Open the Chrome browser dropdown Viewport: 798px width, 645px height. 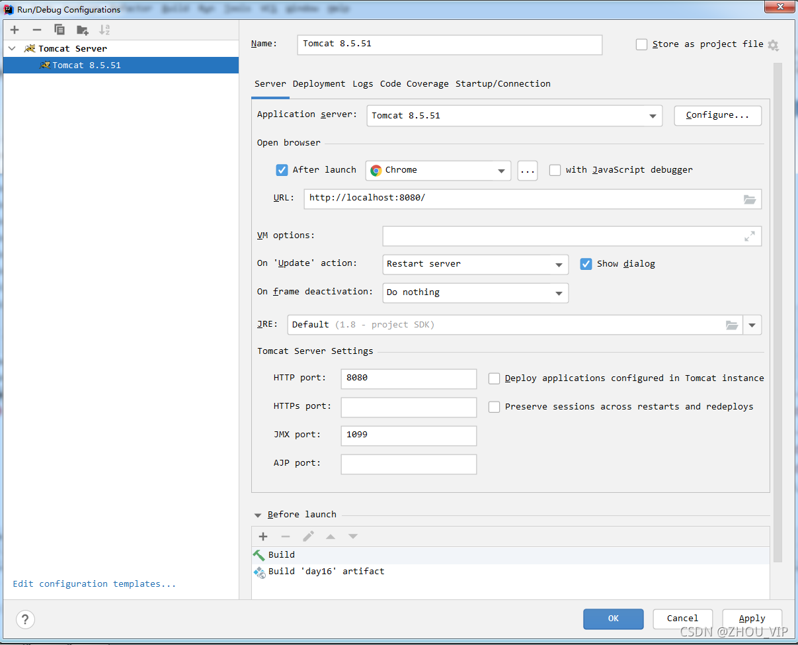438,170
